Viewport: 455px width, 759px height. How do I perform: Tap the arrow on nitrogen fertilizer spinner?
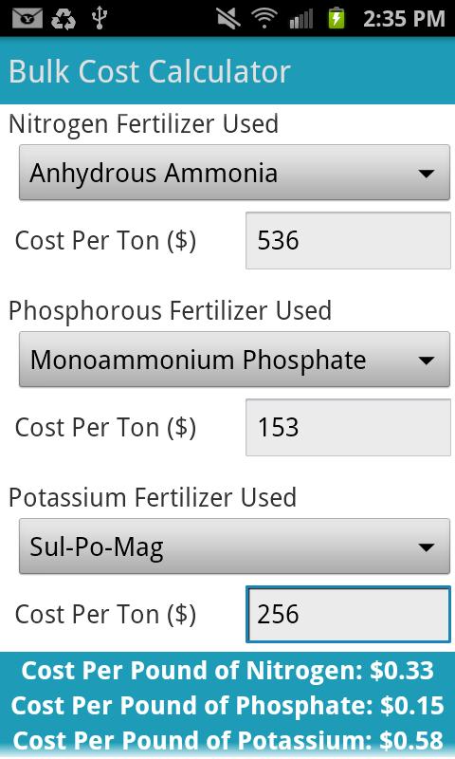426,174
